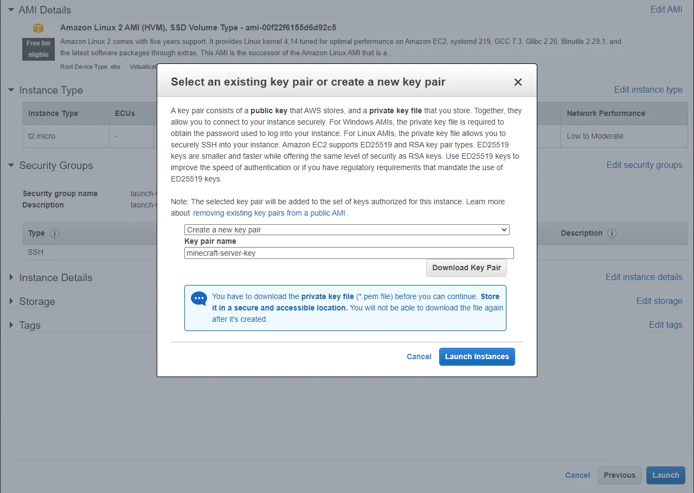694x493 pixels.
Task: Edit the Key pair name field
Action: pyautogui.click(x=349, y=253)
